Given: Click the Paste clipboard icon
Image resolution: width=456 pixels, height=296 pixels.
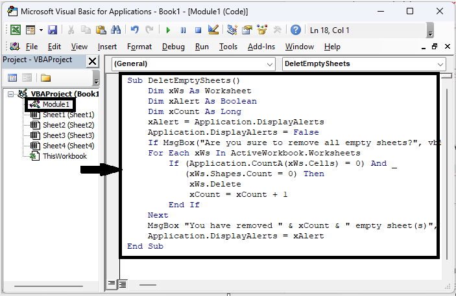Looking at the screenshot, I should (x=101, y=30).
